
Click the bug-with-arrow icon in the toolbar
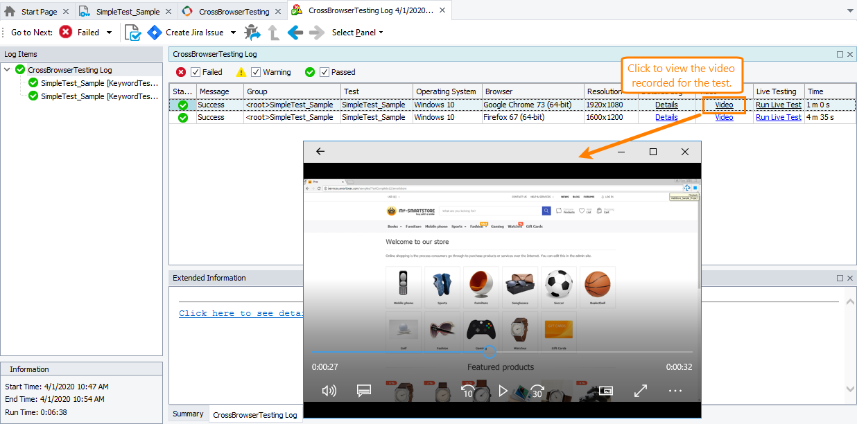coord(252,33)
